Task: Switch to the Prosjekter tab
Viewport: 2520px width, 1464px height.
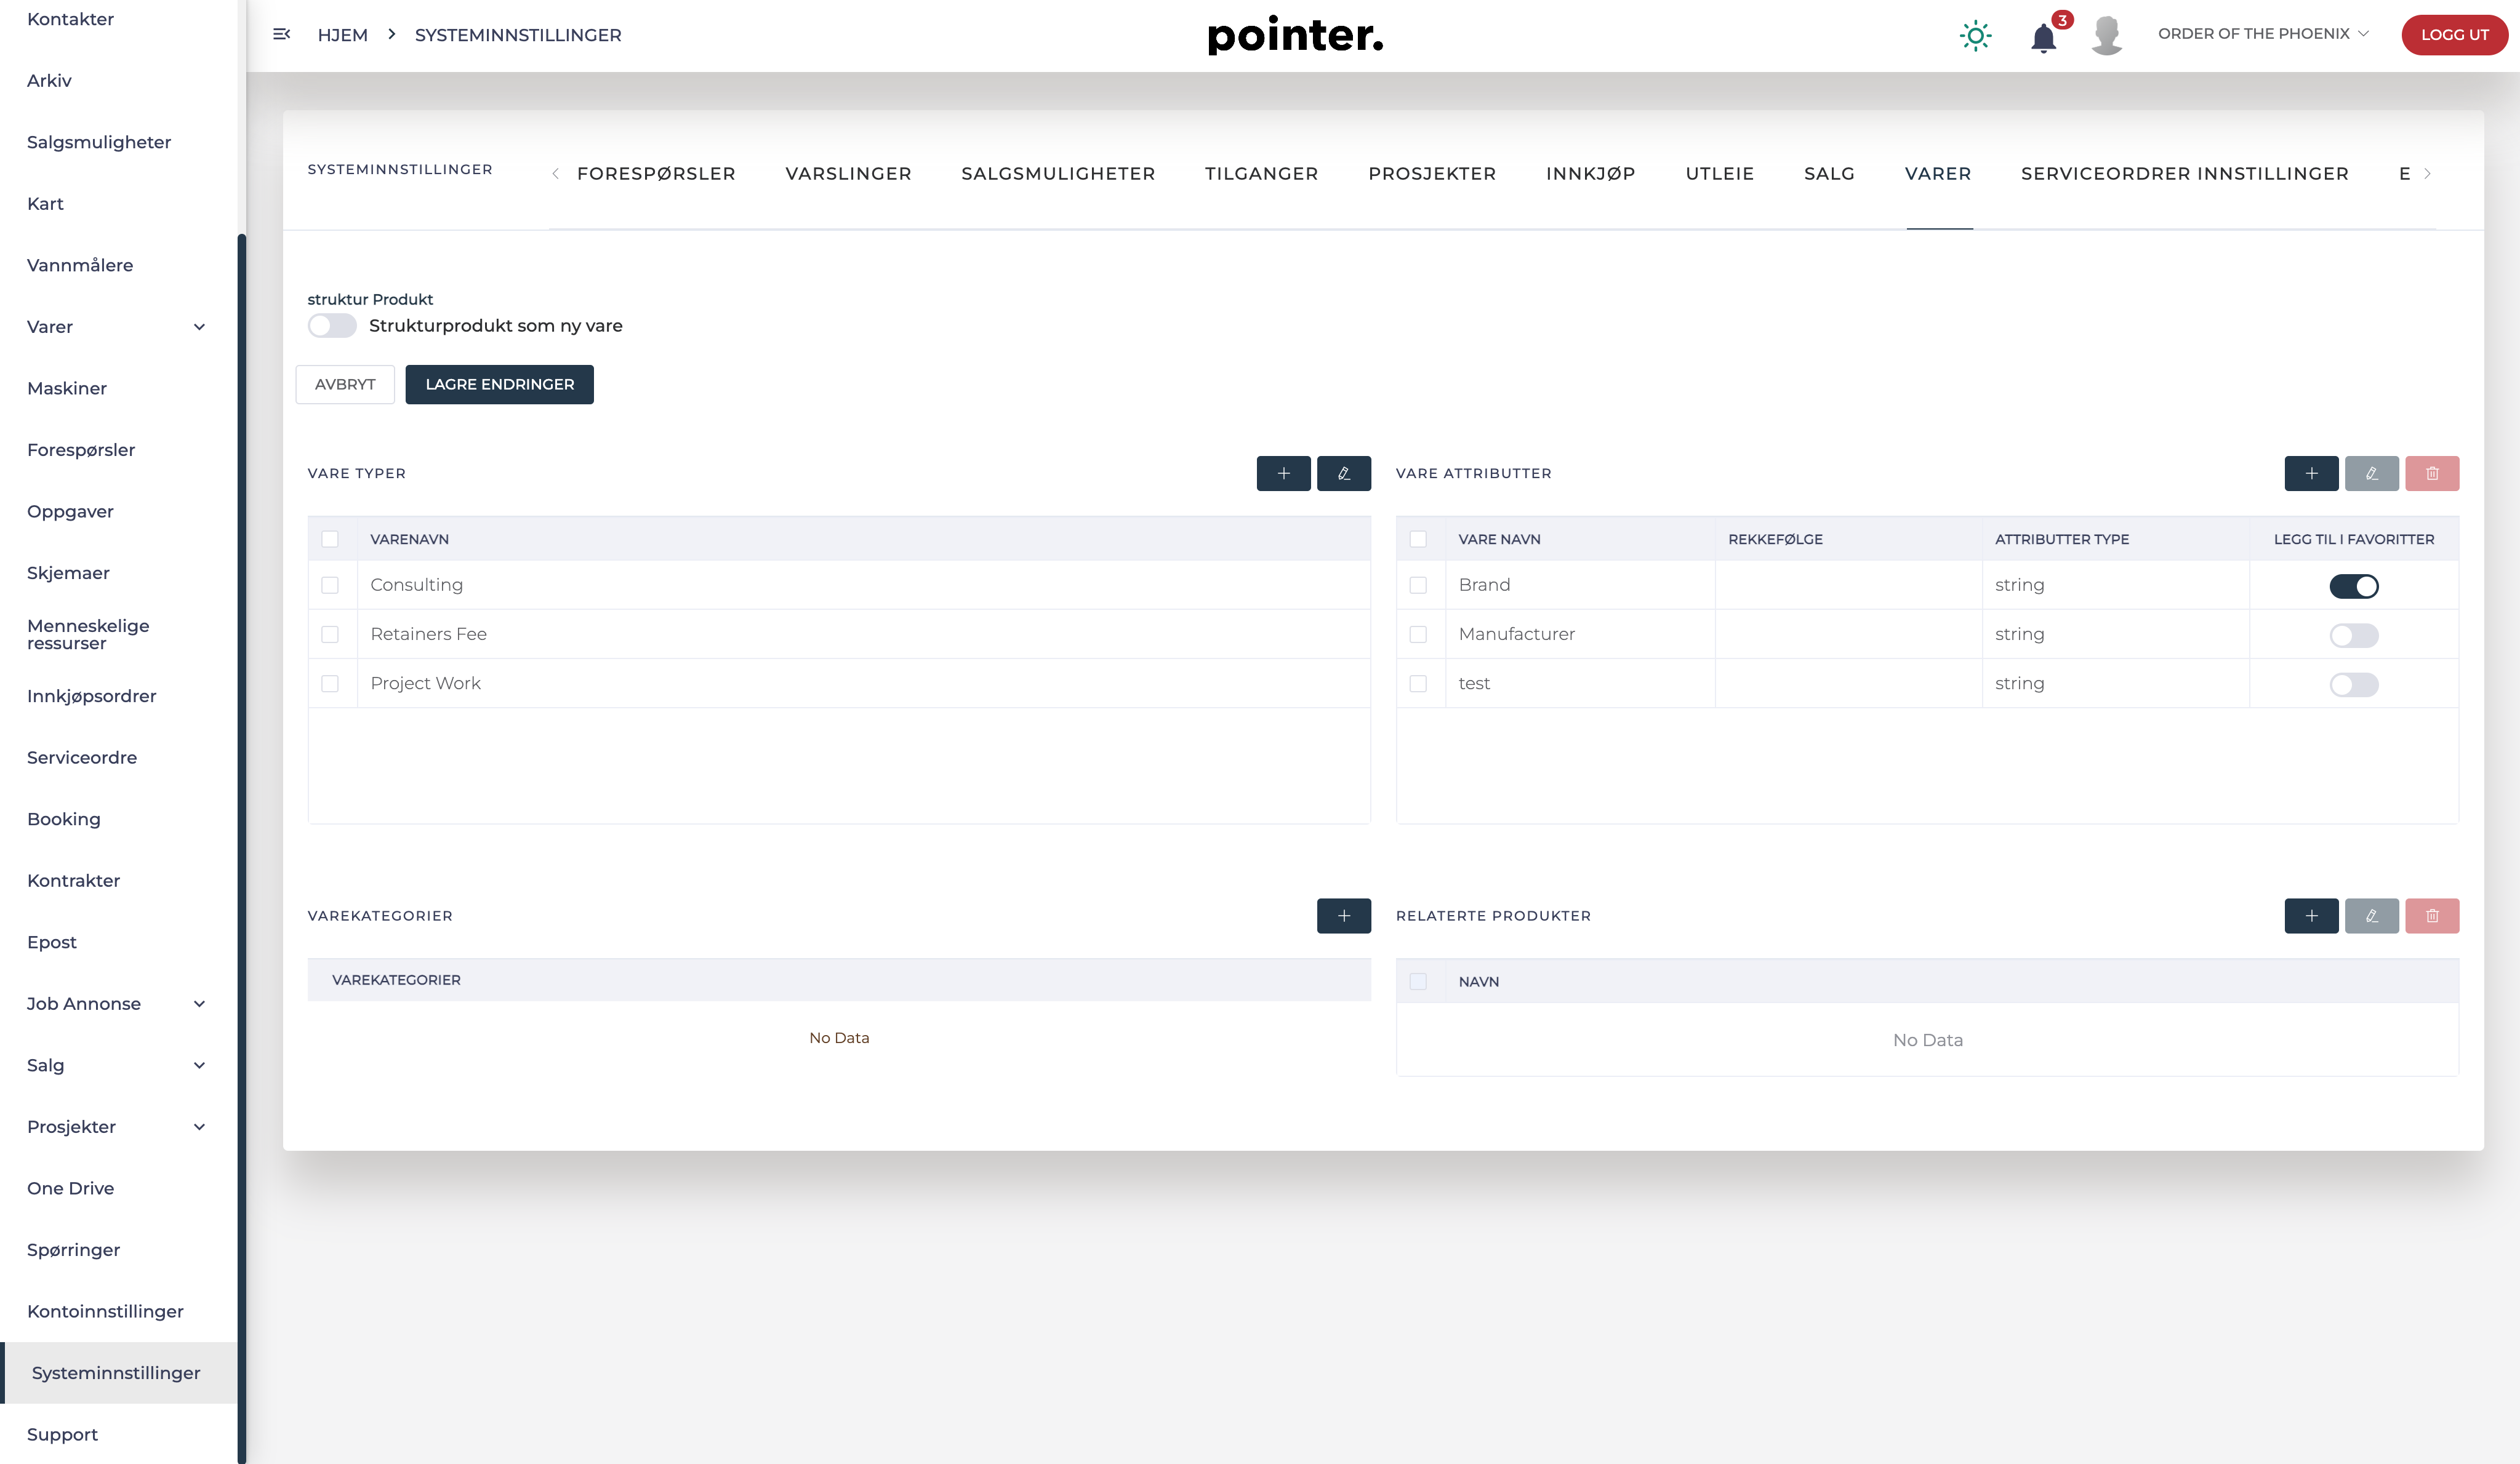Action: (1432, 174)
